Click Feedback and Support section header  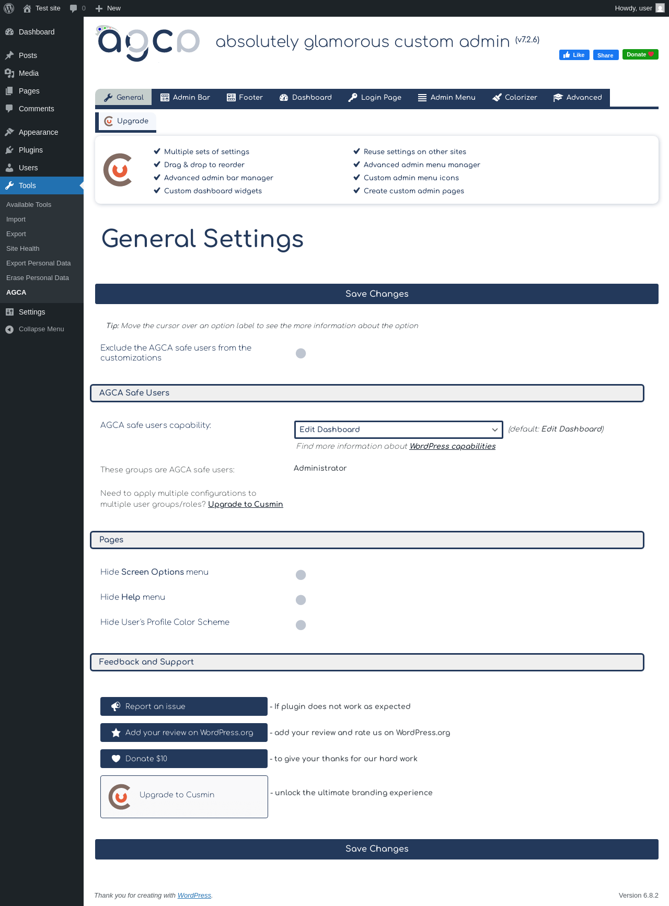point(367,662)
